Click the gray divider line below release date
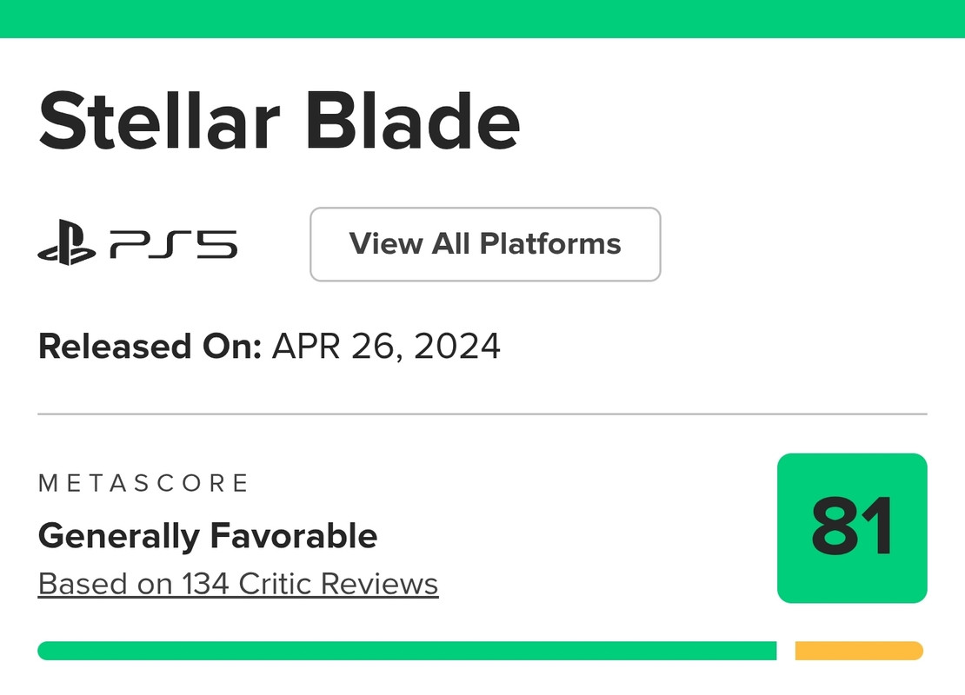This screenshot has height=695, width=965. [482, 414]
